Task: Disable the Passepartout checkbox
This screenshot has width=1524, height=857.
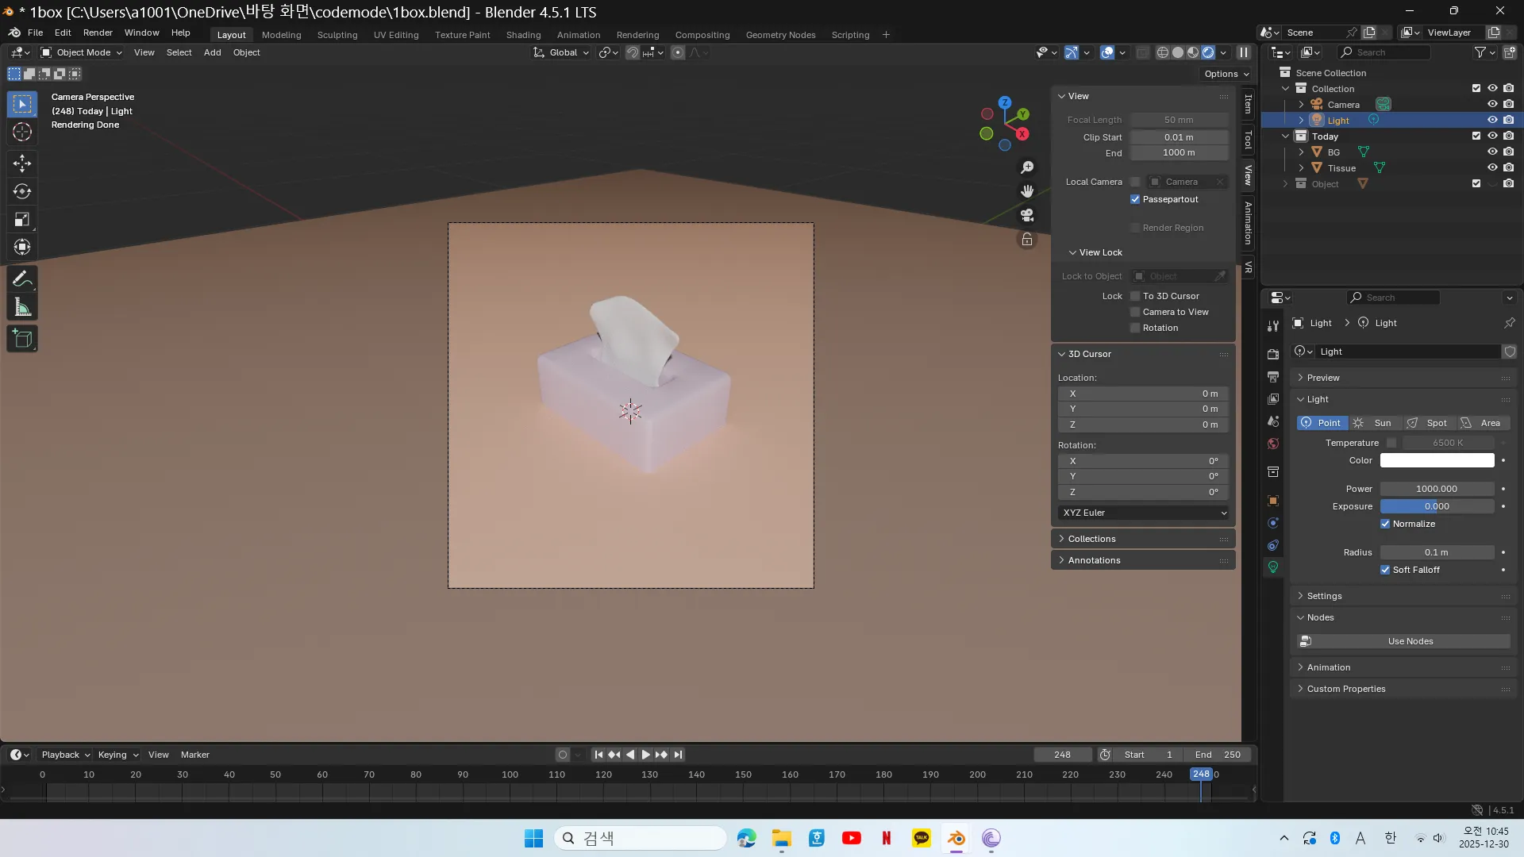Action: (1135, 199)
